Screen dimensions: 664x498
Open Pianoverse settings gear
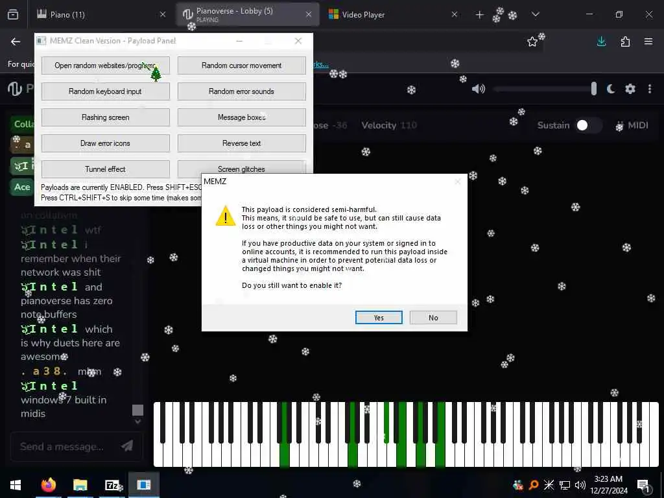pyautogui.click(x=630, y=89)
